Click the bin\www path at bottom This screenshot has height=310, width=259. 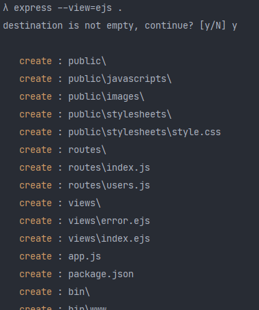point(87,307)
